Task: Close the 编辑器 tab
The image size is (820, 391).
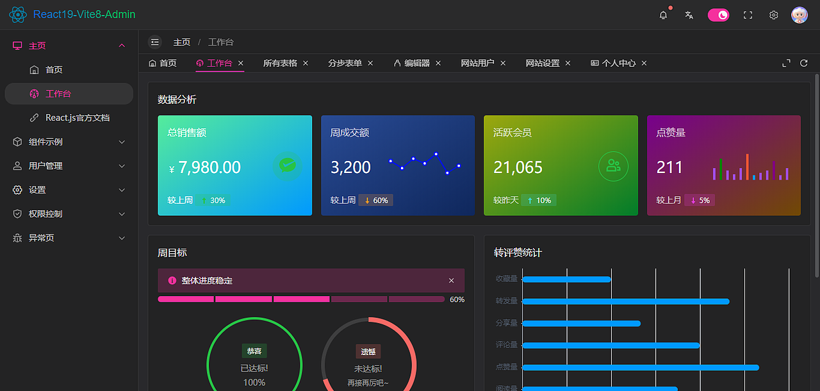Action: (x=438, y=63)
